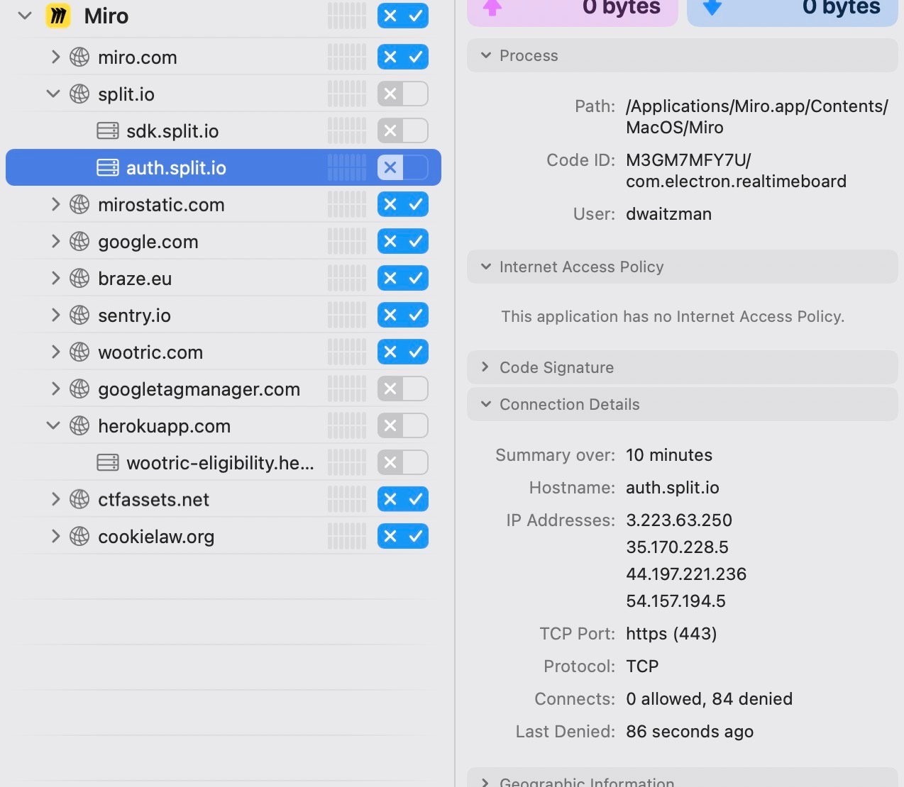Click server icon next to sdk.split.io

coord(108,130)
